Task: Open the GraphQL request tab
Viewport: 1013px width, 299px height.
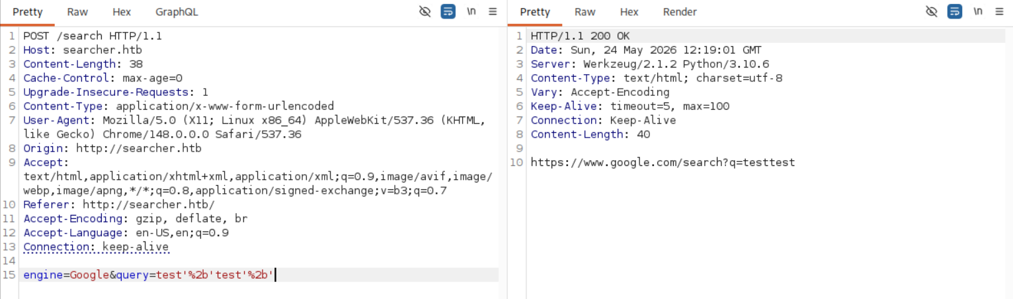Action: (x=177, y=12)
